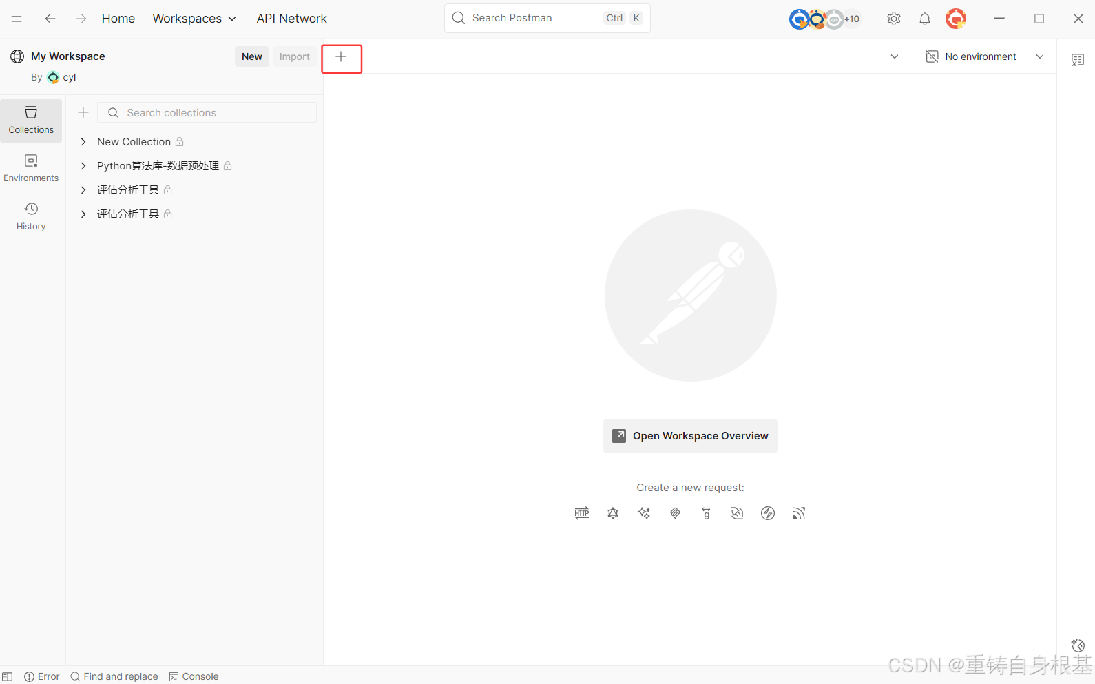The image size is (1095, 684).
Task: Go forward with the right arrow
Action: point(81,19)
